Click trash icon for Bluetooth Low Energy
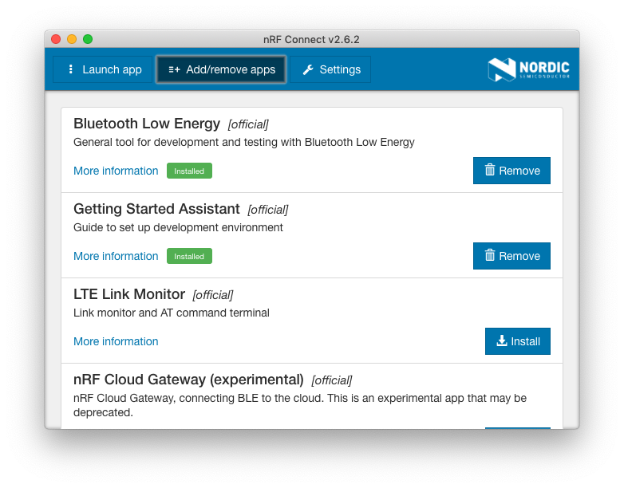 [x=489, y=170]
